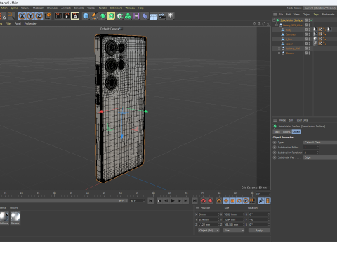
Task: Click the Apply button
Action: click(259, 231)
